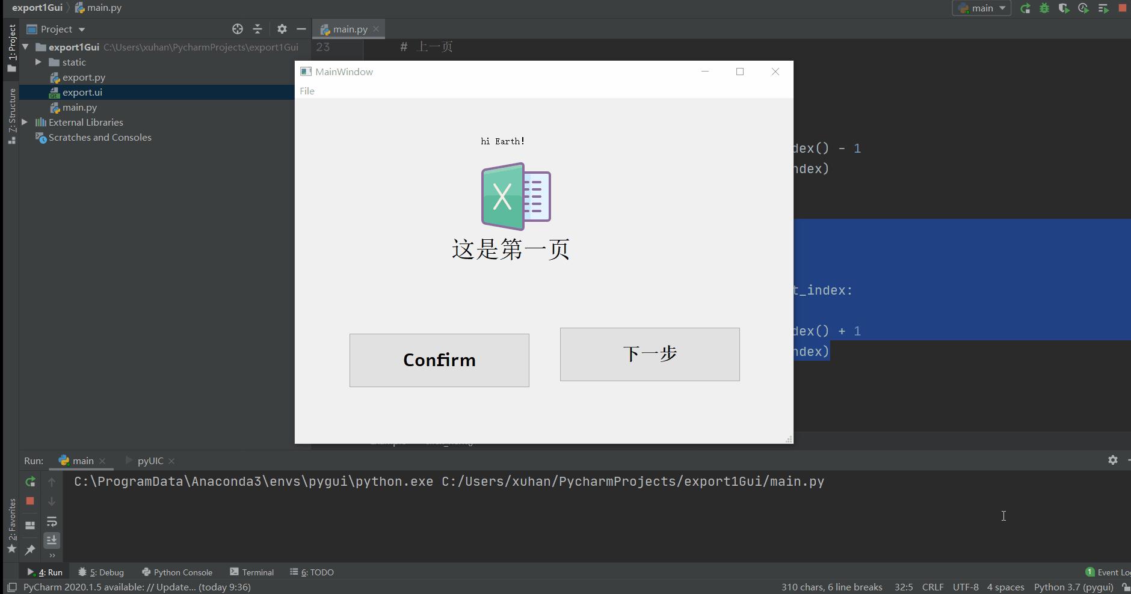Open the run configuration dropdown for main
This screenshot has height=594, width=1131.
[x=982, y=8]
